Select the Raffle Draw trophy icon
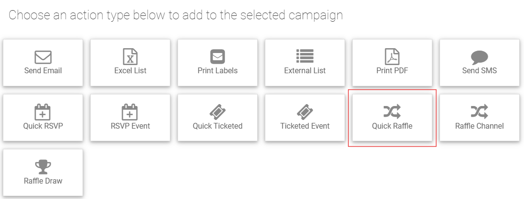This screenshot has width=524, height=199. click(43, 167)
